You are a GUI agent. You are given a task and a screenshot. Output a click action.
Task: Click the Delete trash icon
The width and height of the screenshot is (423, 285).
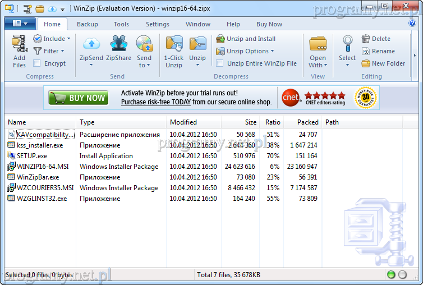pyautogui.click(x=366, y=39)
